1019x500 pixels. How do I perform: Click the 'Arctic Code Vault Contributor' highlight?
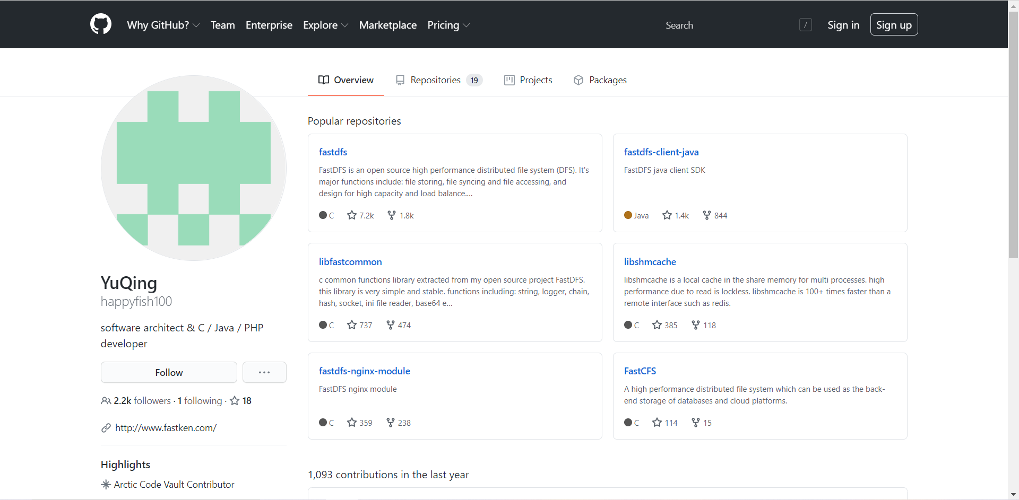click(174, 485)
